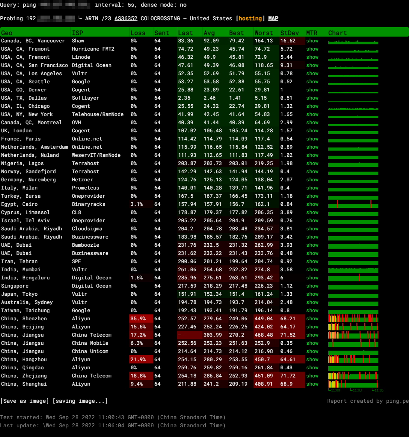Click the 21.9% loss cell for Hangzhou
409x437 pixels.
point(141,359)
